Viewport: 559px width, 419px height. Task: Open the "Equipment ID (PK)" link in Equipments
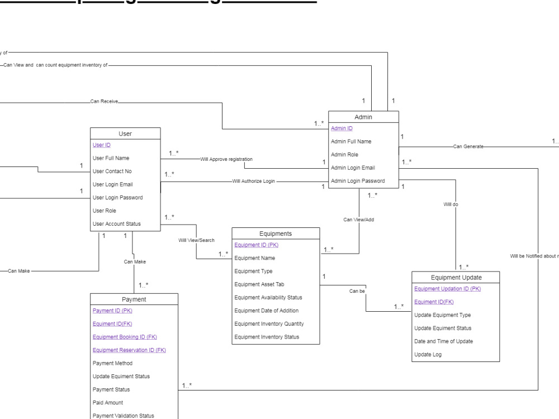click(256, 245)
